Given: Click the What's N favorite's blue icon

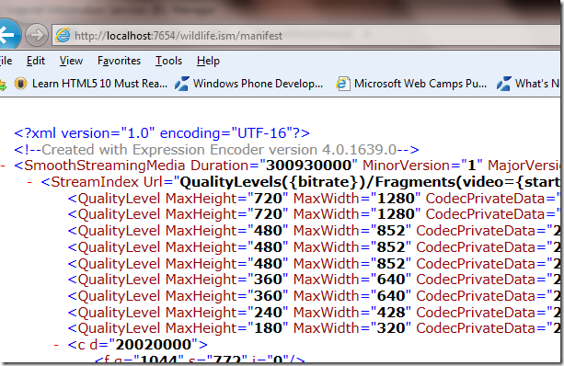Looking at the screenshot, I should tap(503, 84).
